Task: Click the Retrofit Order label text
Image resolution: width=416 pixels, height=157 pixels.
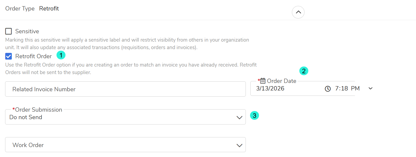Action: pyautogui.click(x=34, y=56)
